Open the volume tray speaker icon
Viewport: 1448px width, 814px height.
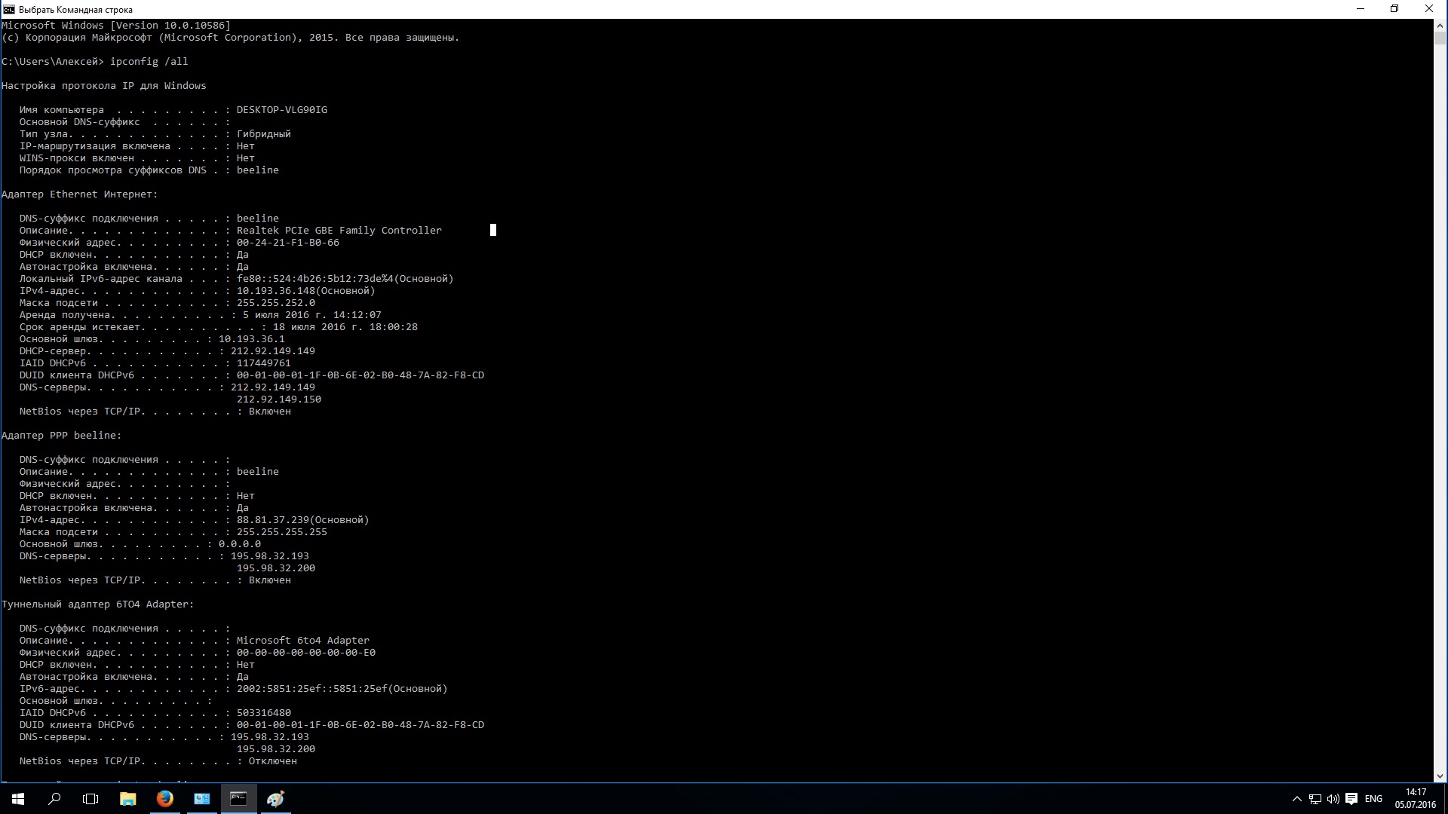pyautogui.click(x=1333, y=799)
